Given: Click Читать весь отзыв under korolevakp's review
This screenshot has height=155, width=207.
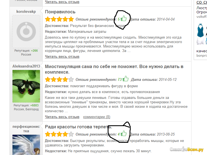Looking at the screenshot, I should click(62, 57).
